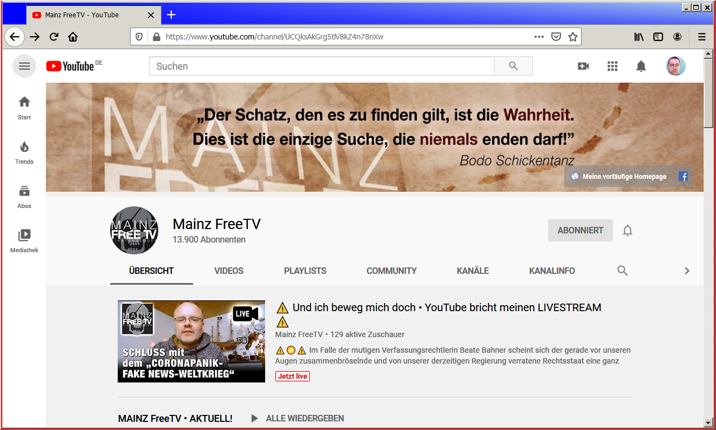Select the Mainz FreeTV browser tab
This screenshot has width=716, height=430.
(x=93, y=15)
